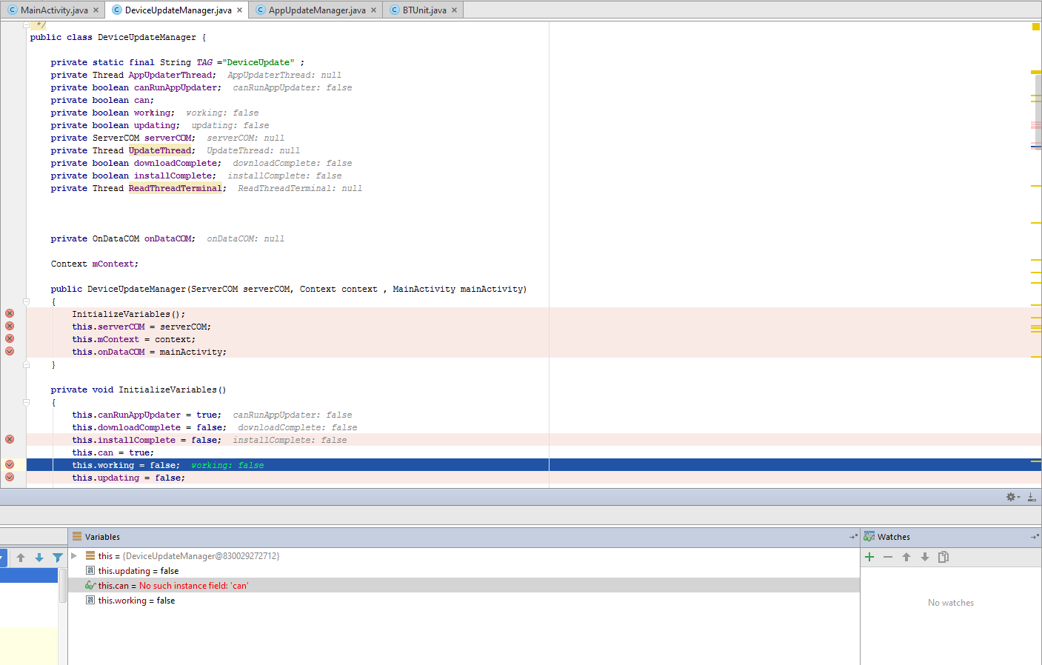1042x665 pixels.
Task: Click 'Context mContext;' declaration line
Action: pos(95,264)
